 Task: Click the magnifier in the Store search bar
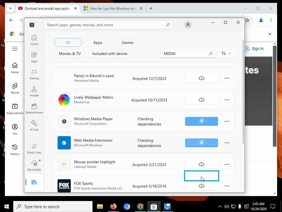pos(168,25)
